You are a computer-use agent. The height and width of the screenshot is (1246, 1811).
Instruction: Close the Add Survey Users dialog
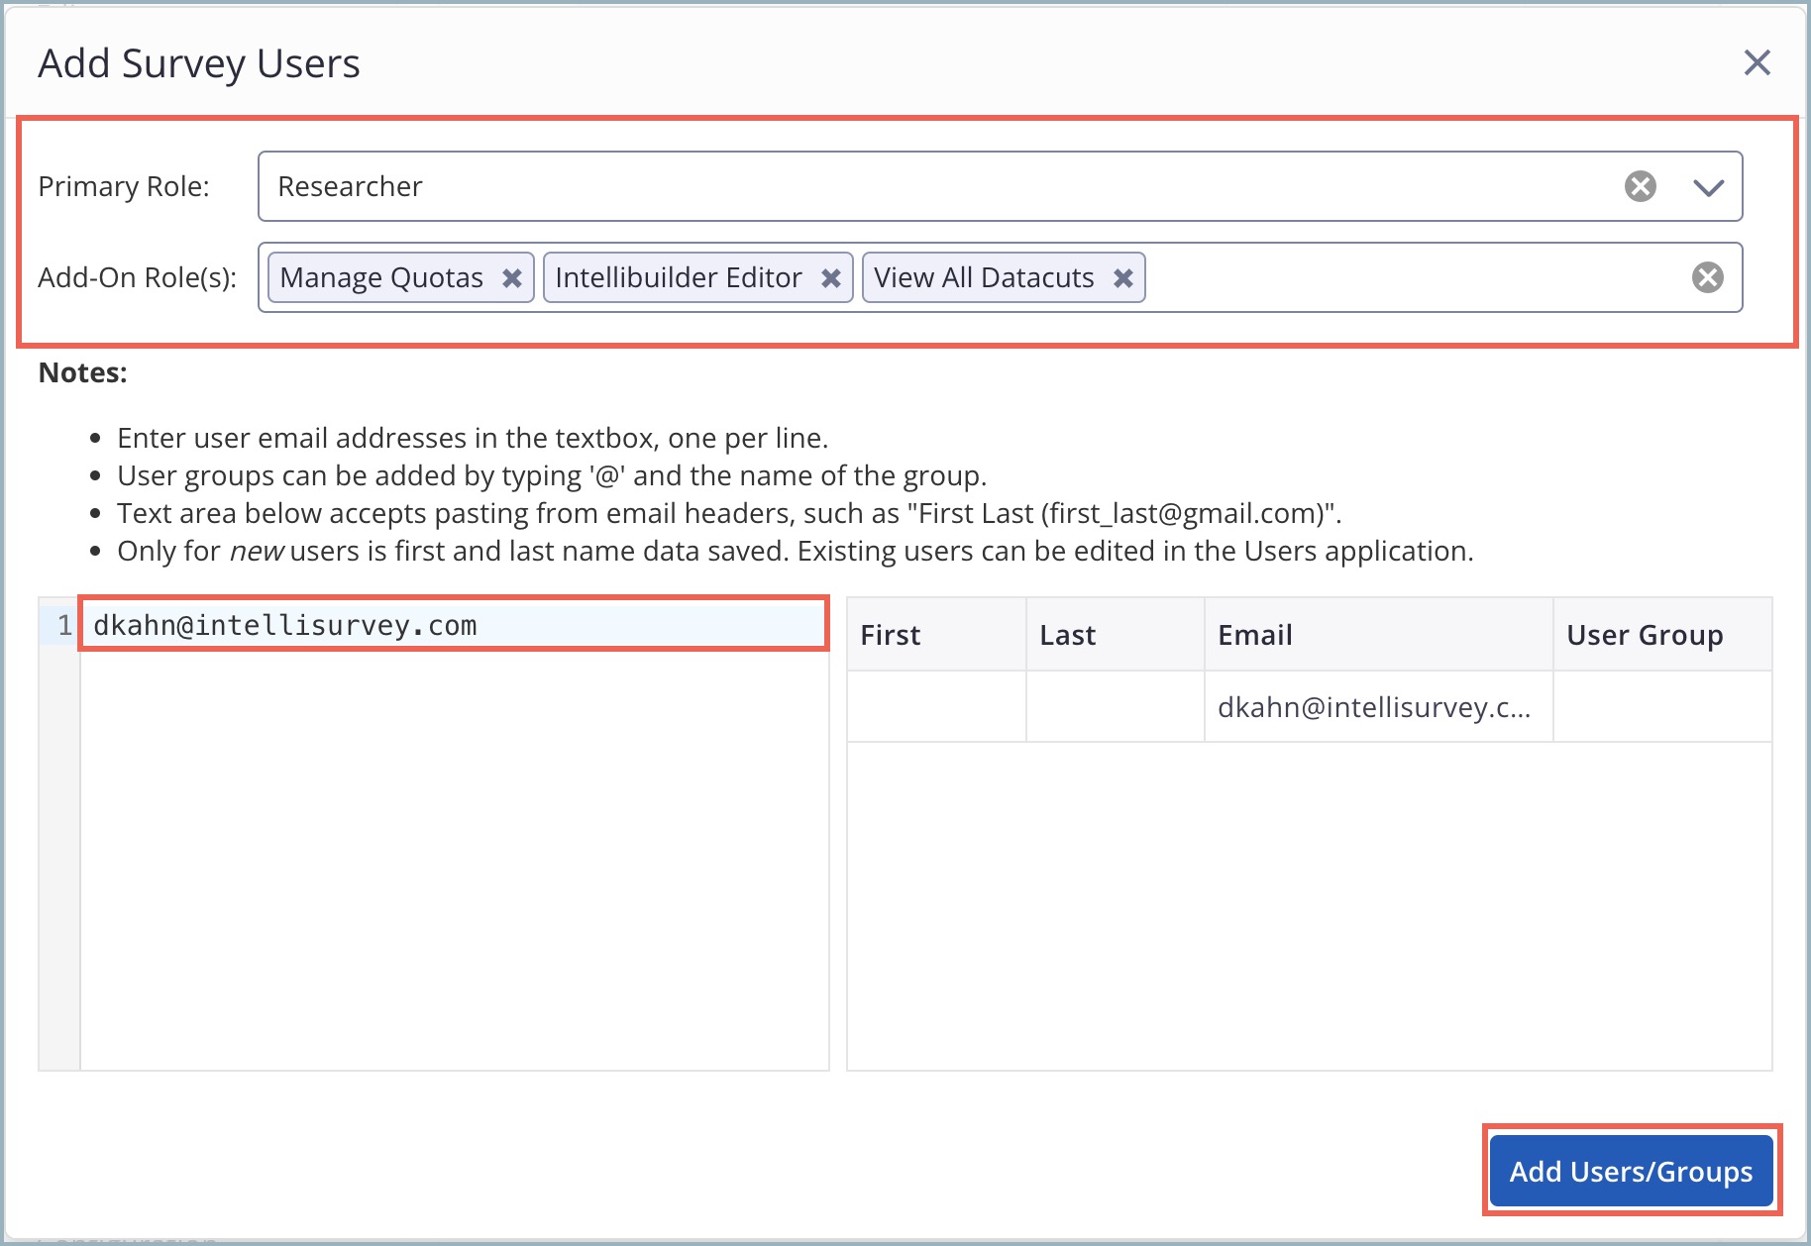pos(1757,62)
